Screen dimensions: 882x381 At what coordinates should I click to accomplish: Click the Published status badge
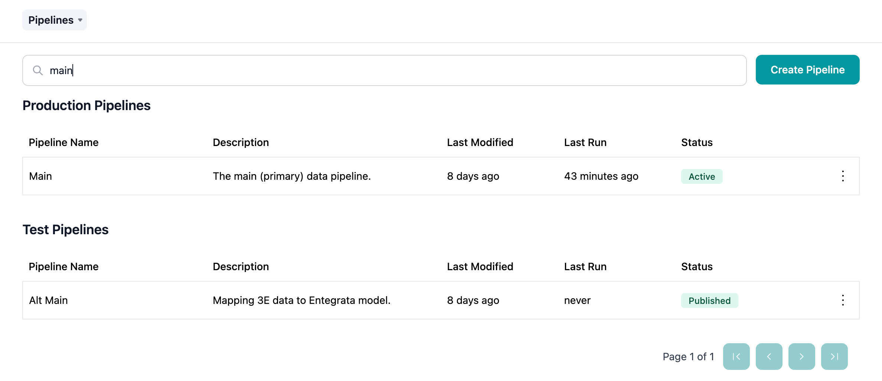pos(710,301)
